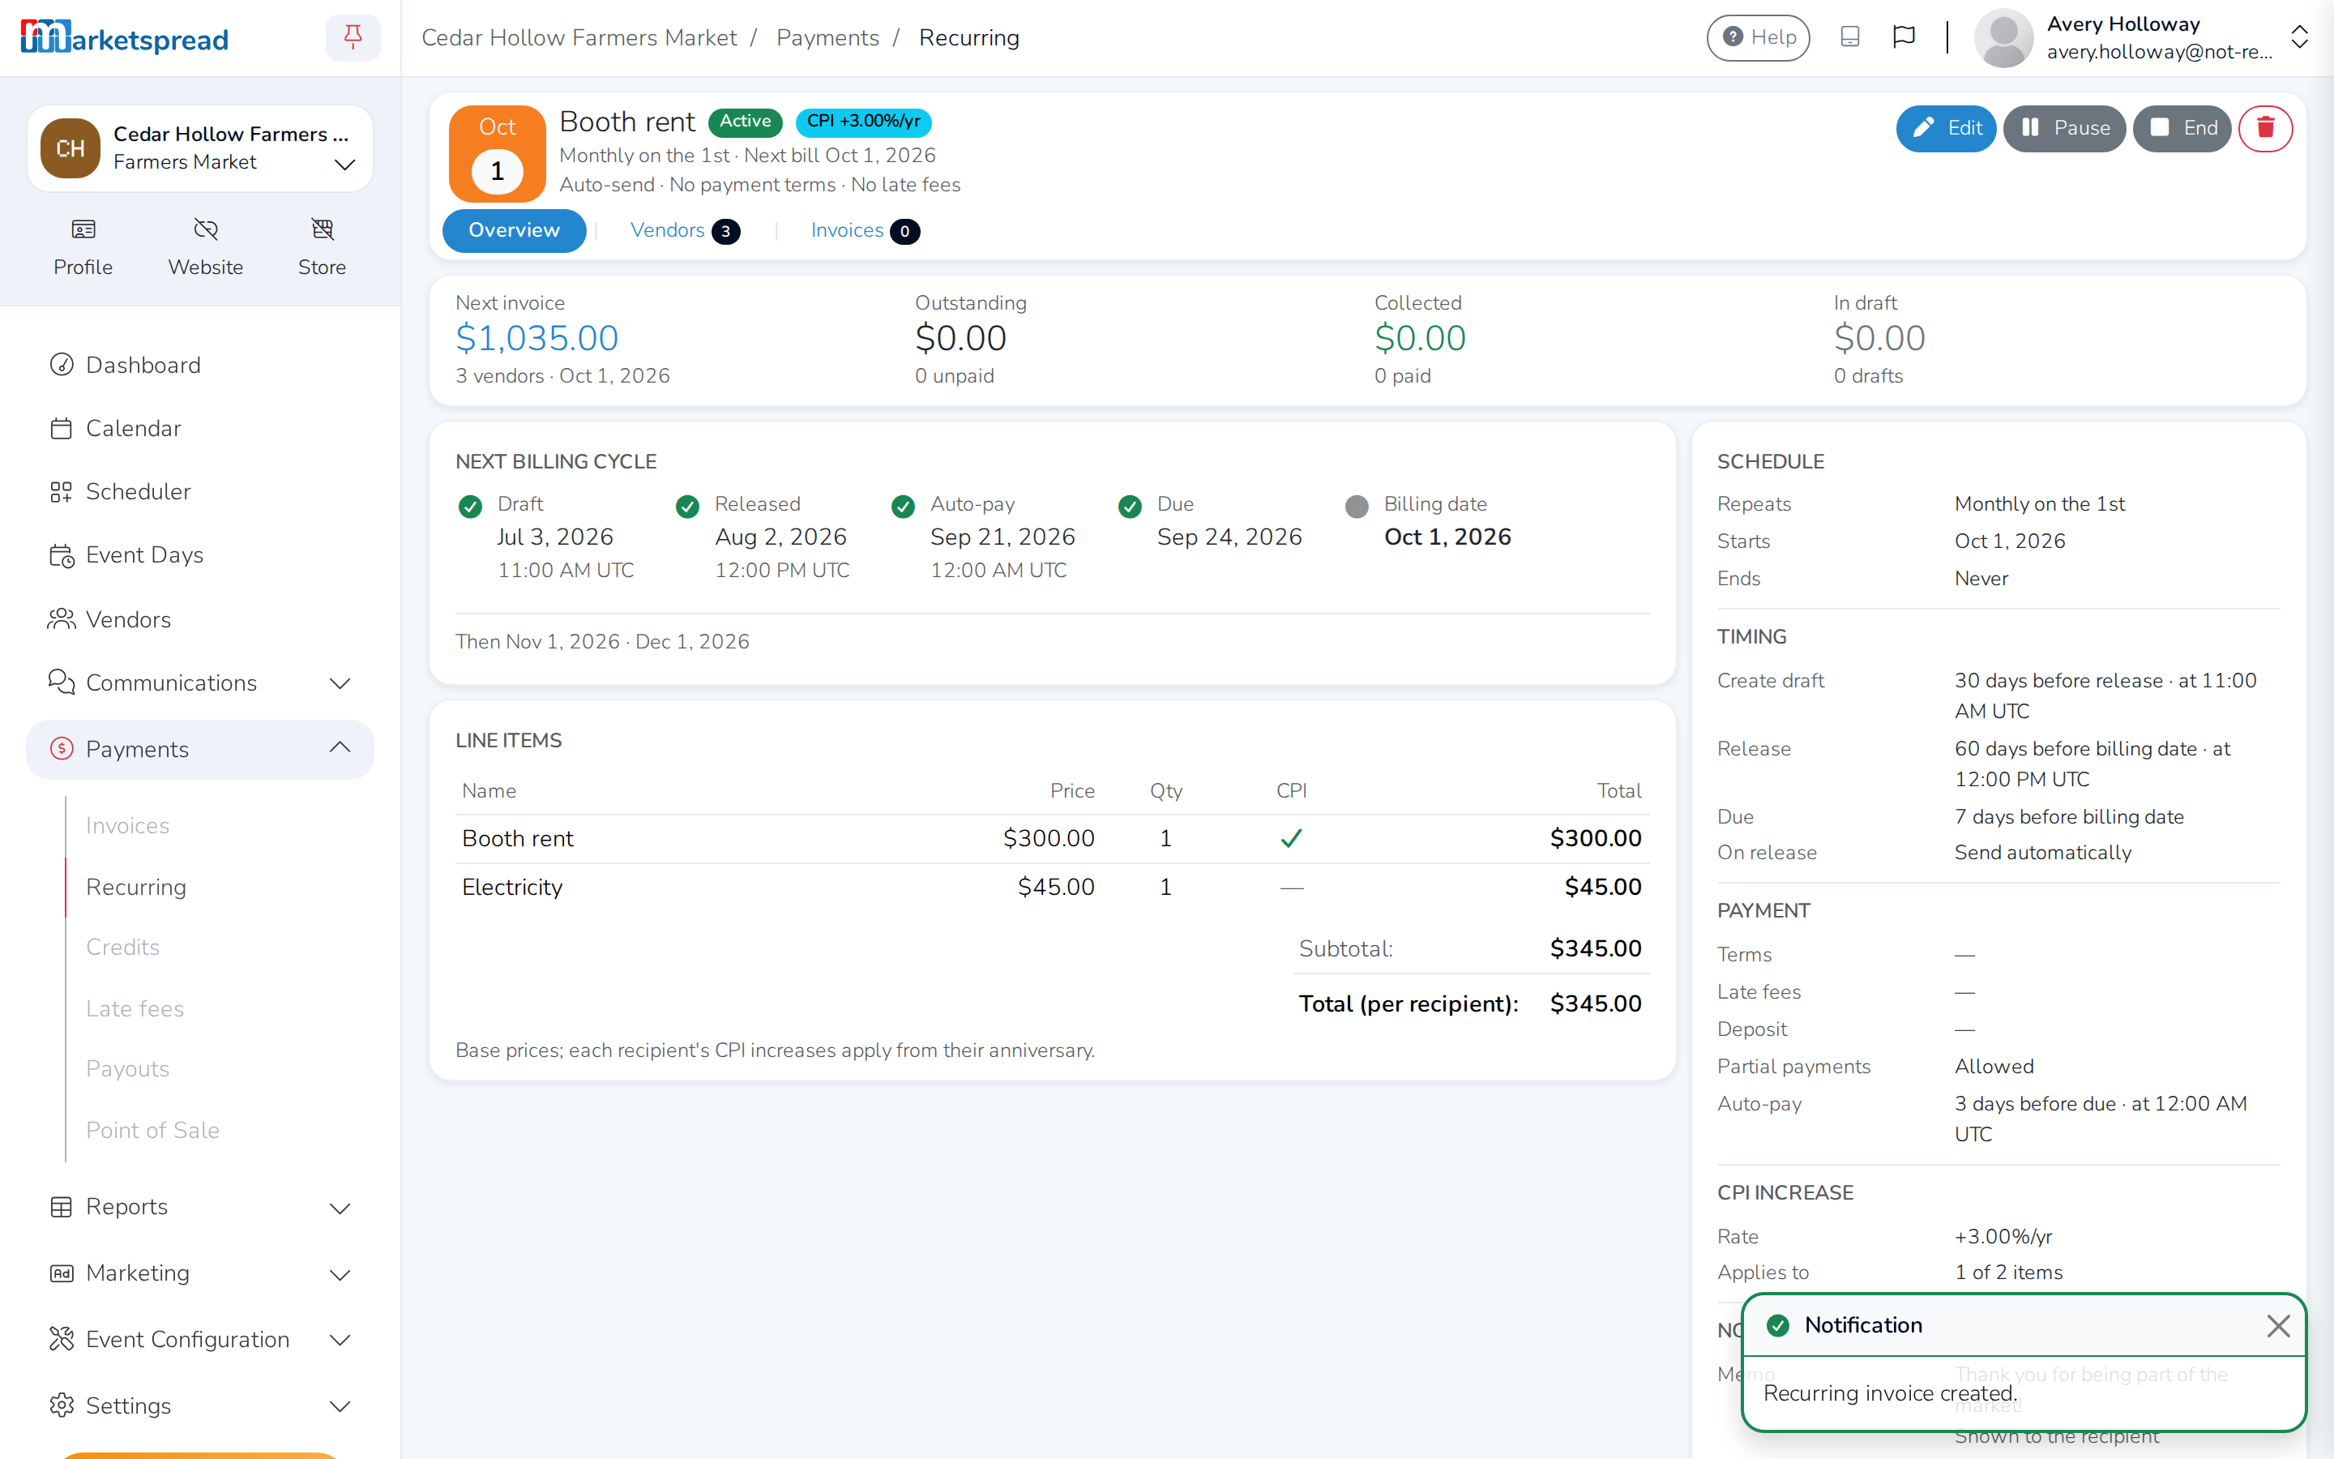Expand the Reports menu
The height and width of the screenshot is (1459, 2334).
(199, 1206)
